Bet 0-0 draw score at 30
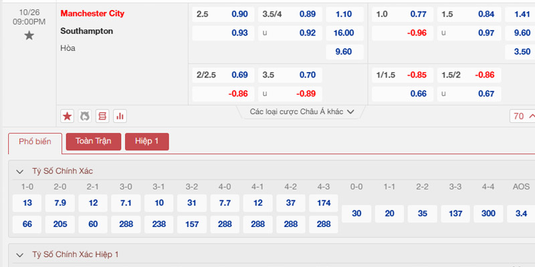Viewport: 535px width, 267px height. pos(356,214)
